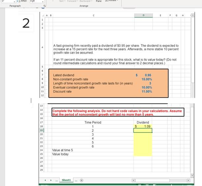Click the ellipsis left of Sheet1 tab

tap(57, 180)
